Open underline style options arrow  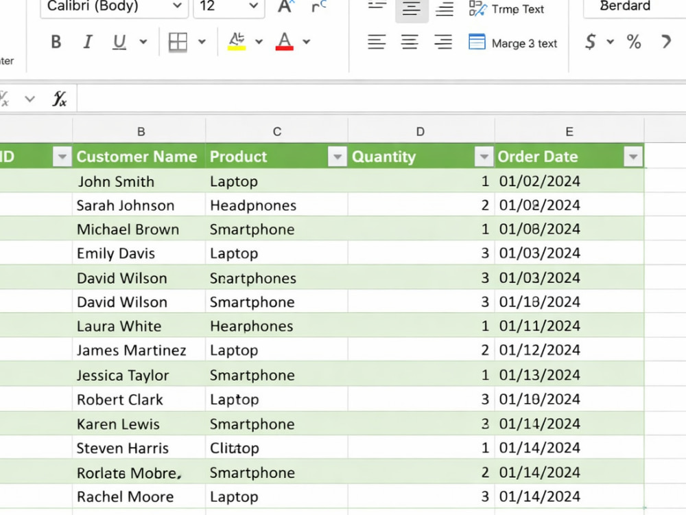coord(143,42)
